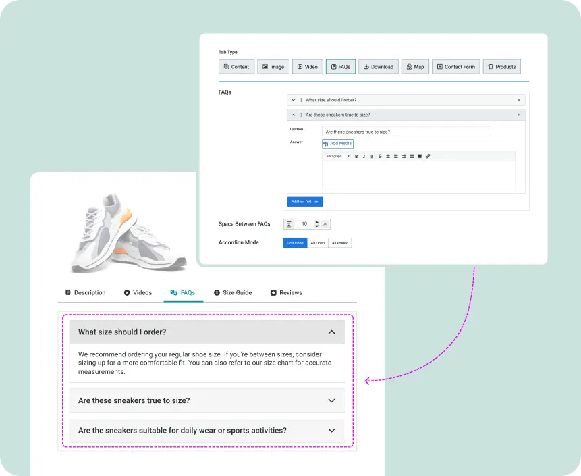This screenshot has height=476, width=581.
Task: Open the Paragraph format dropdown
Action: point(337,156)
